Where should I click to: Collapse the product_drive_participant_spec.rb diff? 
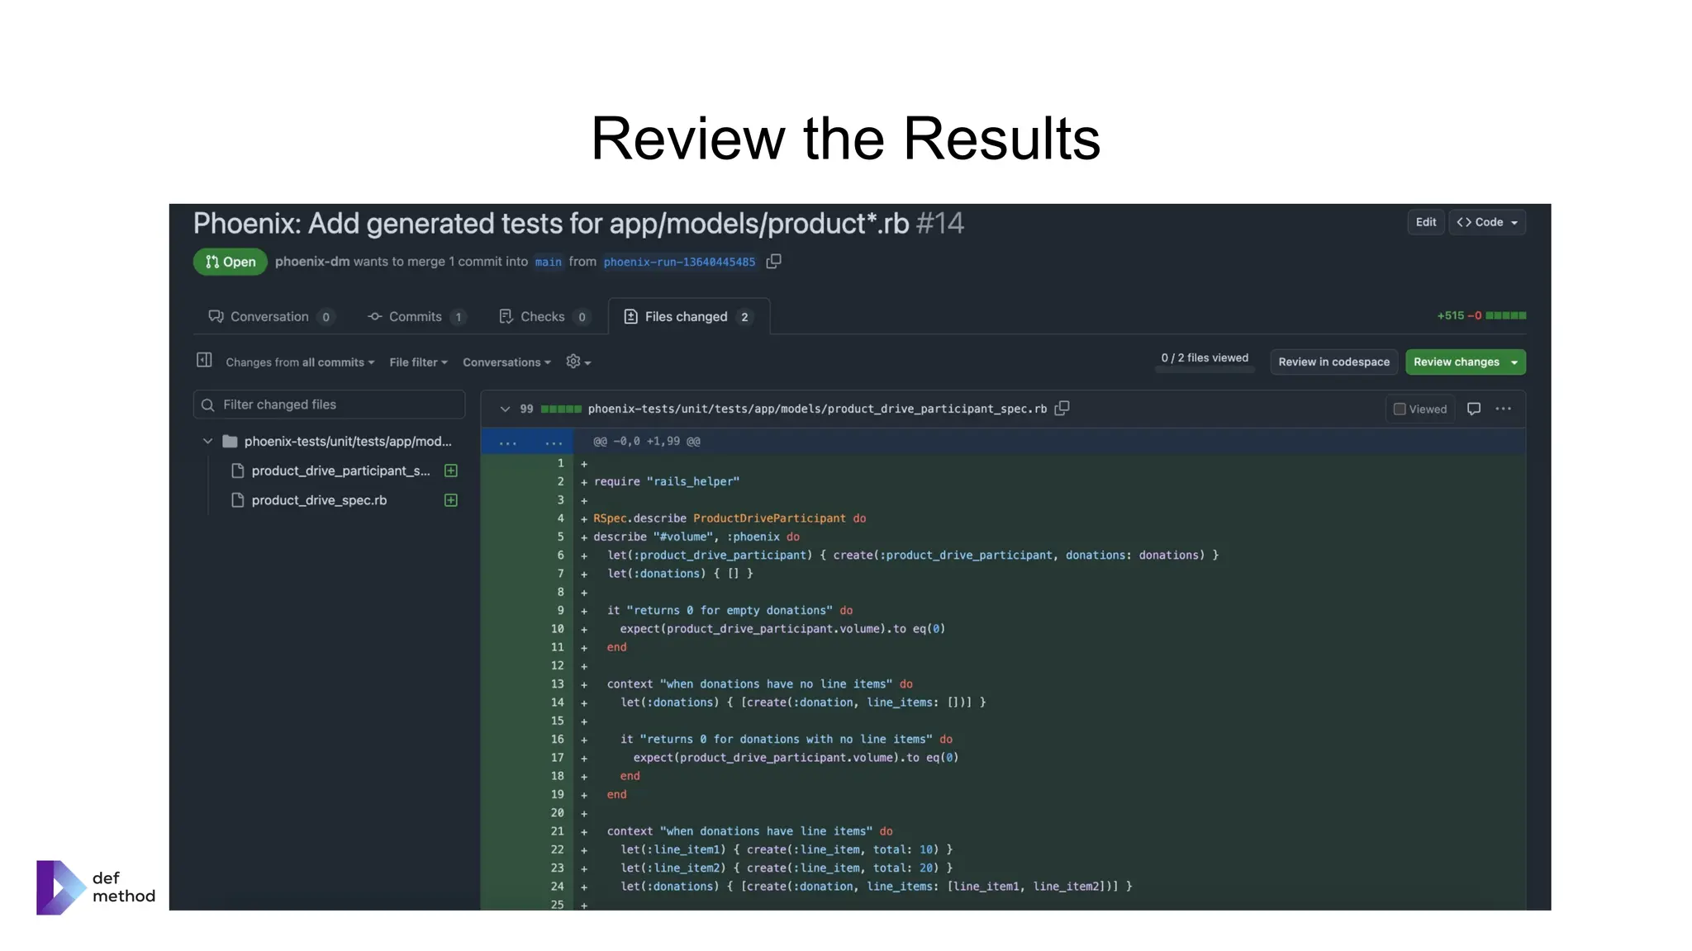(x=505, y=409)
